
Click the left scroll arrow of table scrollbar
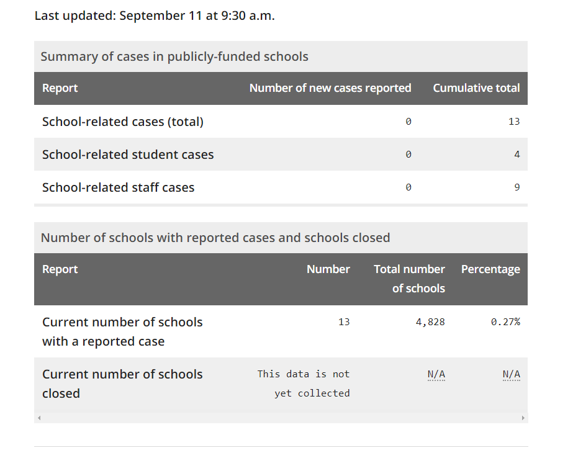coord(39,418)
